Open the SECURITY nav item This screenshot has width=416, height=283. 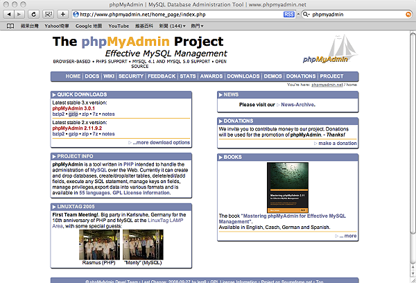coord(131,76)
